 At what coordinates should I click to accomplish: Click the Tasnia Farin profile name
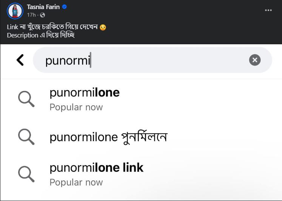43,7
